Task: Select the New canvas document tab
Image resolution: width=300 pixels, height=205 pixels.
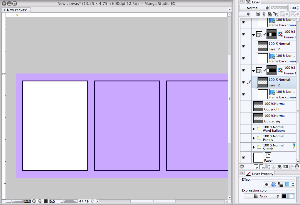Action: tap(16, 10)
